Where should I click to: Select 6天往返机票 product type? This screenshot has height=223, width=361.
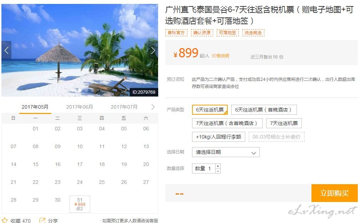[x=210, y=110]
